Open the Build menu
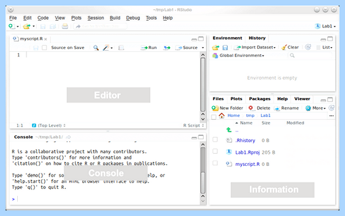Screen dimensions: 345x216 [115, 18]
